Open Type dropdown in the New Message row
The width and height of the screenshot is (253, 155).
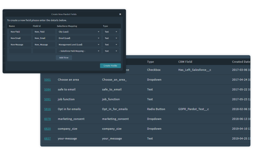(111, 45)
